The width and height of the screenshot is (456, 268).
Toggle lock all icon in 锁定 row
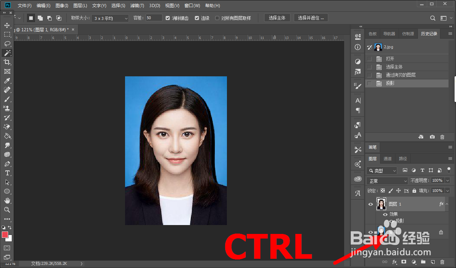414,191
